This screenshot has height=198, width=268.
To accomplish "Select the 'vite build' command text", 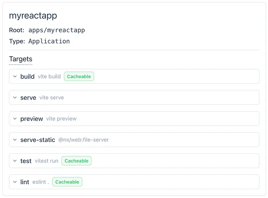I will [x=49, y=76].
